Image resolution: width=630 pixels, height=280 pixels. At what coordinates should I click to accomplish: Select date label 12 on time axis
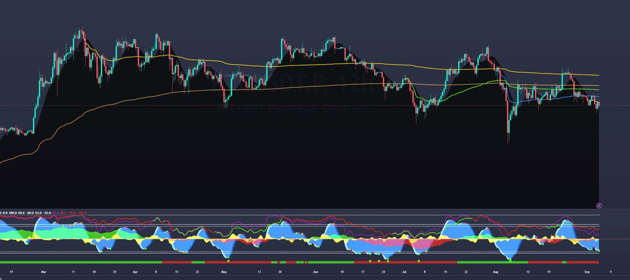point(528,272)
